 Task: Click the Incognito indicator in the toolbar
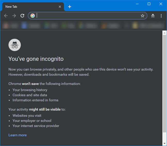tap(153, 16)
